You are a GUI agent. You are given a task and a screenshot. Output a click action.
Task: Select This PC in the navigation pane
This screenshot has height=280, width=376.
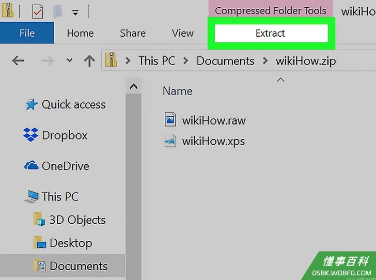point(60,196)
